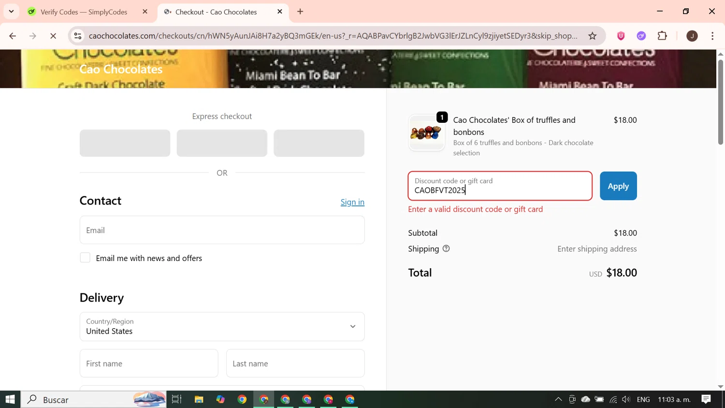
Task: Show hidden system tray icons
Action: coord(558,399)
